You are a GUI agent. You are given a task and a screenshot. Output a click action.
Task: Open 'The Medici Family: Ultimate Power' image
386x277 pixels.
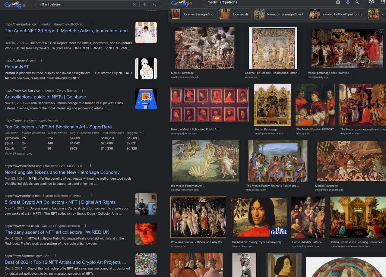click(278, 161)
